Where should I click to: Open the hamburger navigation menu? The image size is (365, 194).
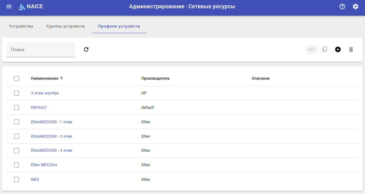coord(9,6)
